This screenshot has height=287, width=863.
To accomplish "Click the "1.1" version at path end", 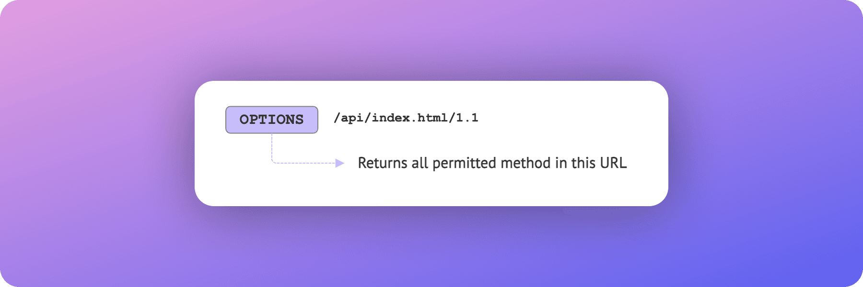I will point(467,118).
